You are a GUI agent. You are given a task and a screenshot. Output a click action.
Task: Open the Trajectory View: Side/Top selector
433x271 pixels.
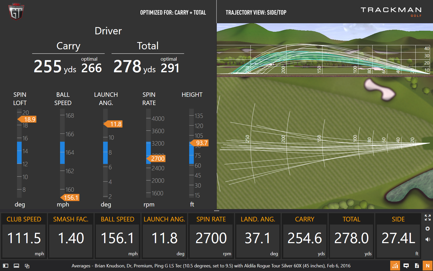coord(256,12)
